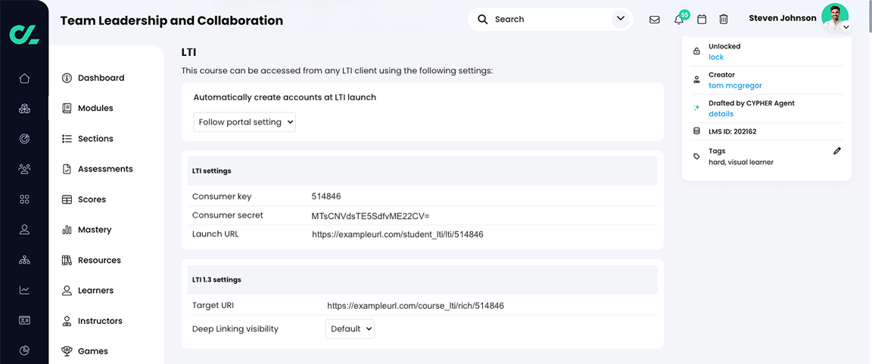
Task: Open the Mastery menu item
Action: coord(95,230)
